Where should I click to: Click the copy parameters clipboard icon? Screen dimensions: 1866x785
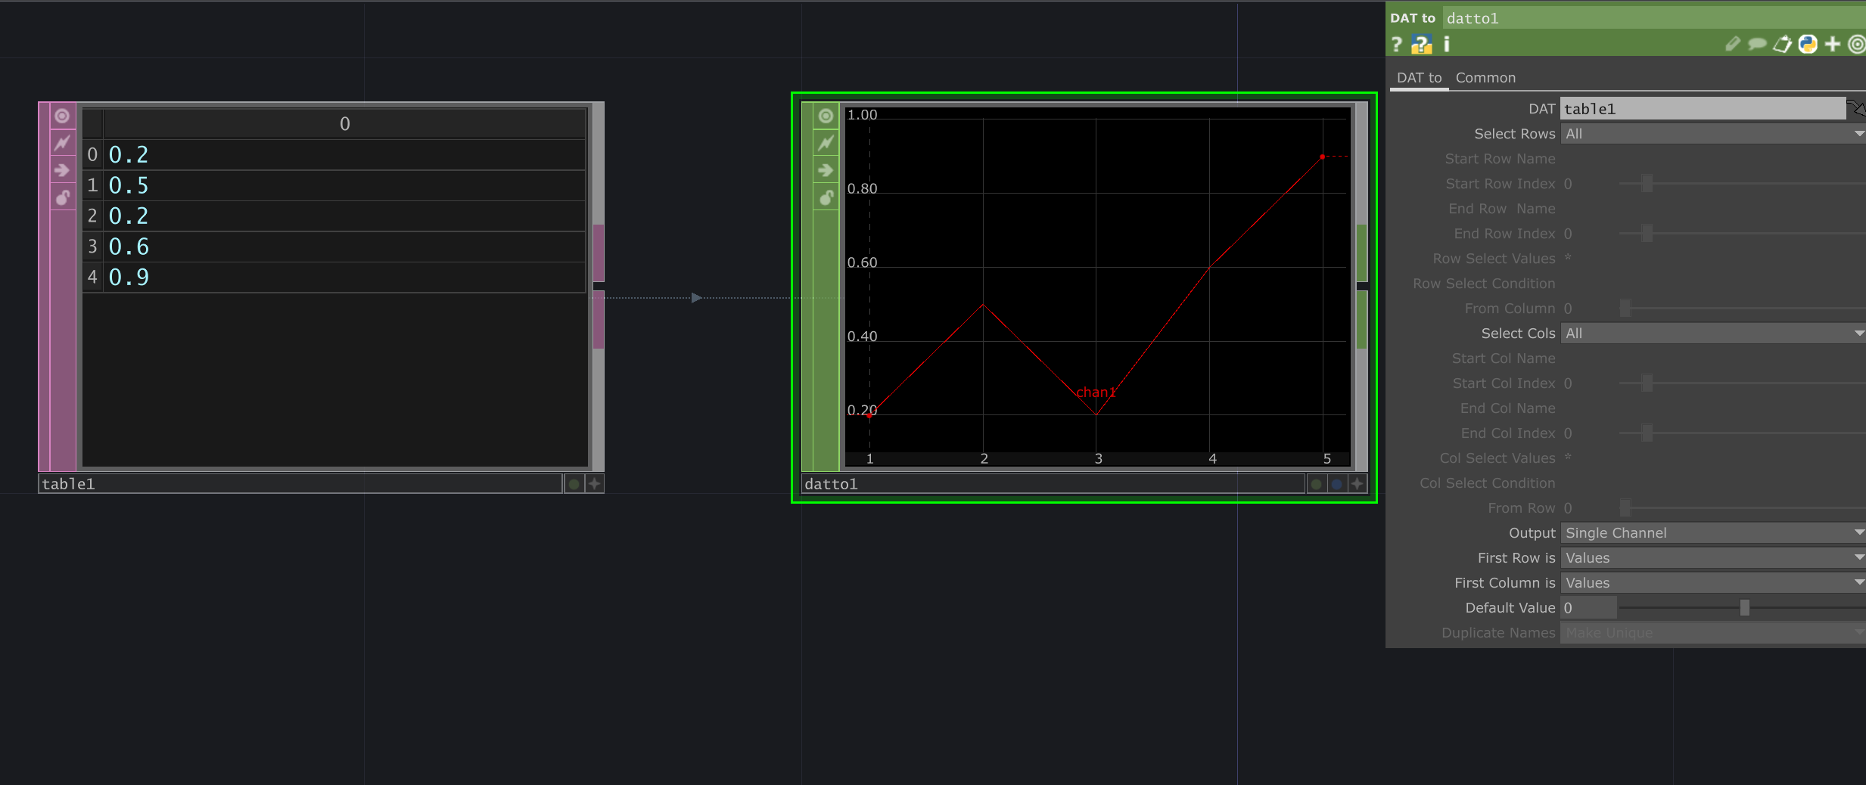1782,44
